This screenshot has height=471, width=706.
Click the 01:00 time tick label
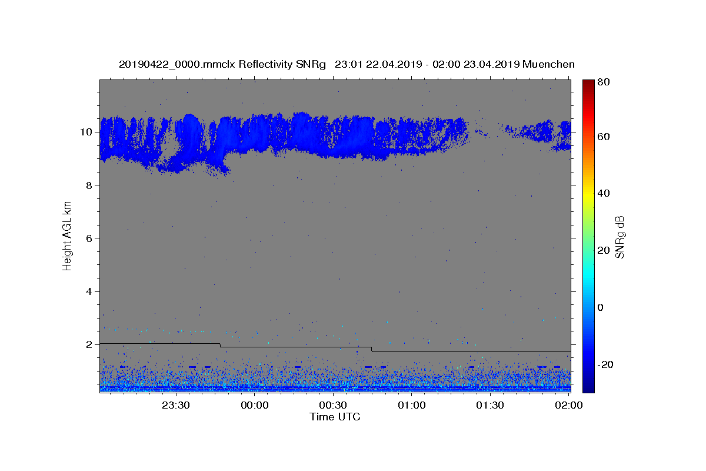(x=411, y=405)
